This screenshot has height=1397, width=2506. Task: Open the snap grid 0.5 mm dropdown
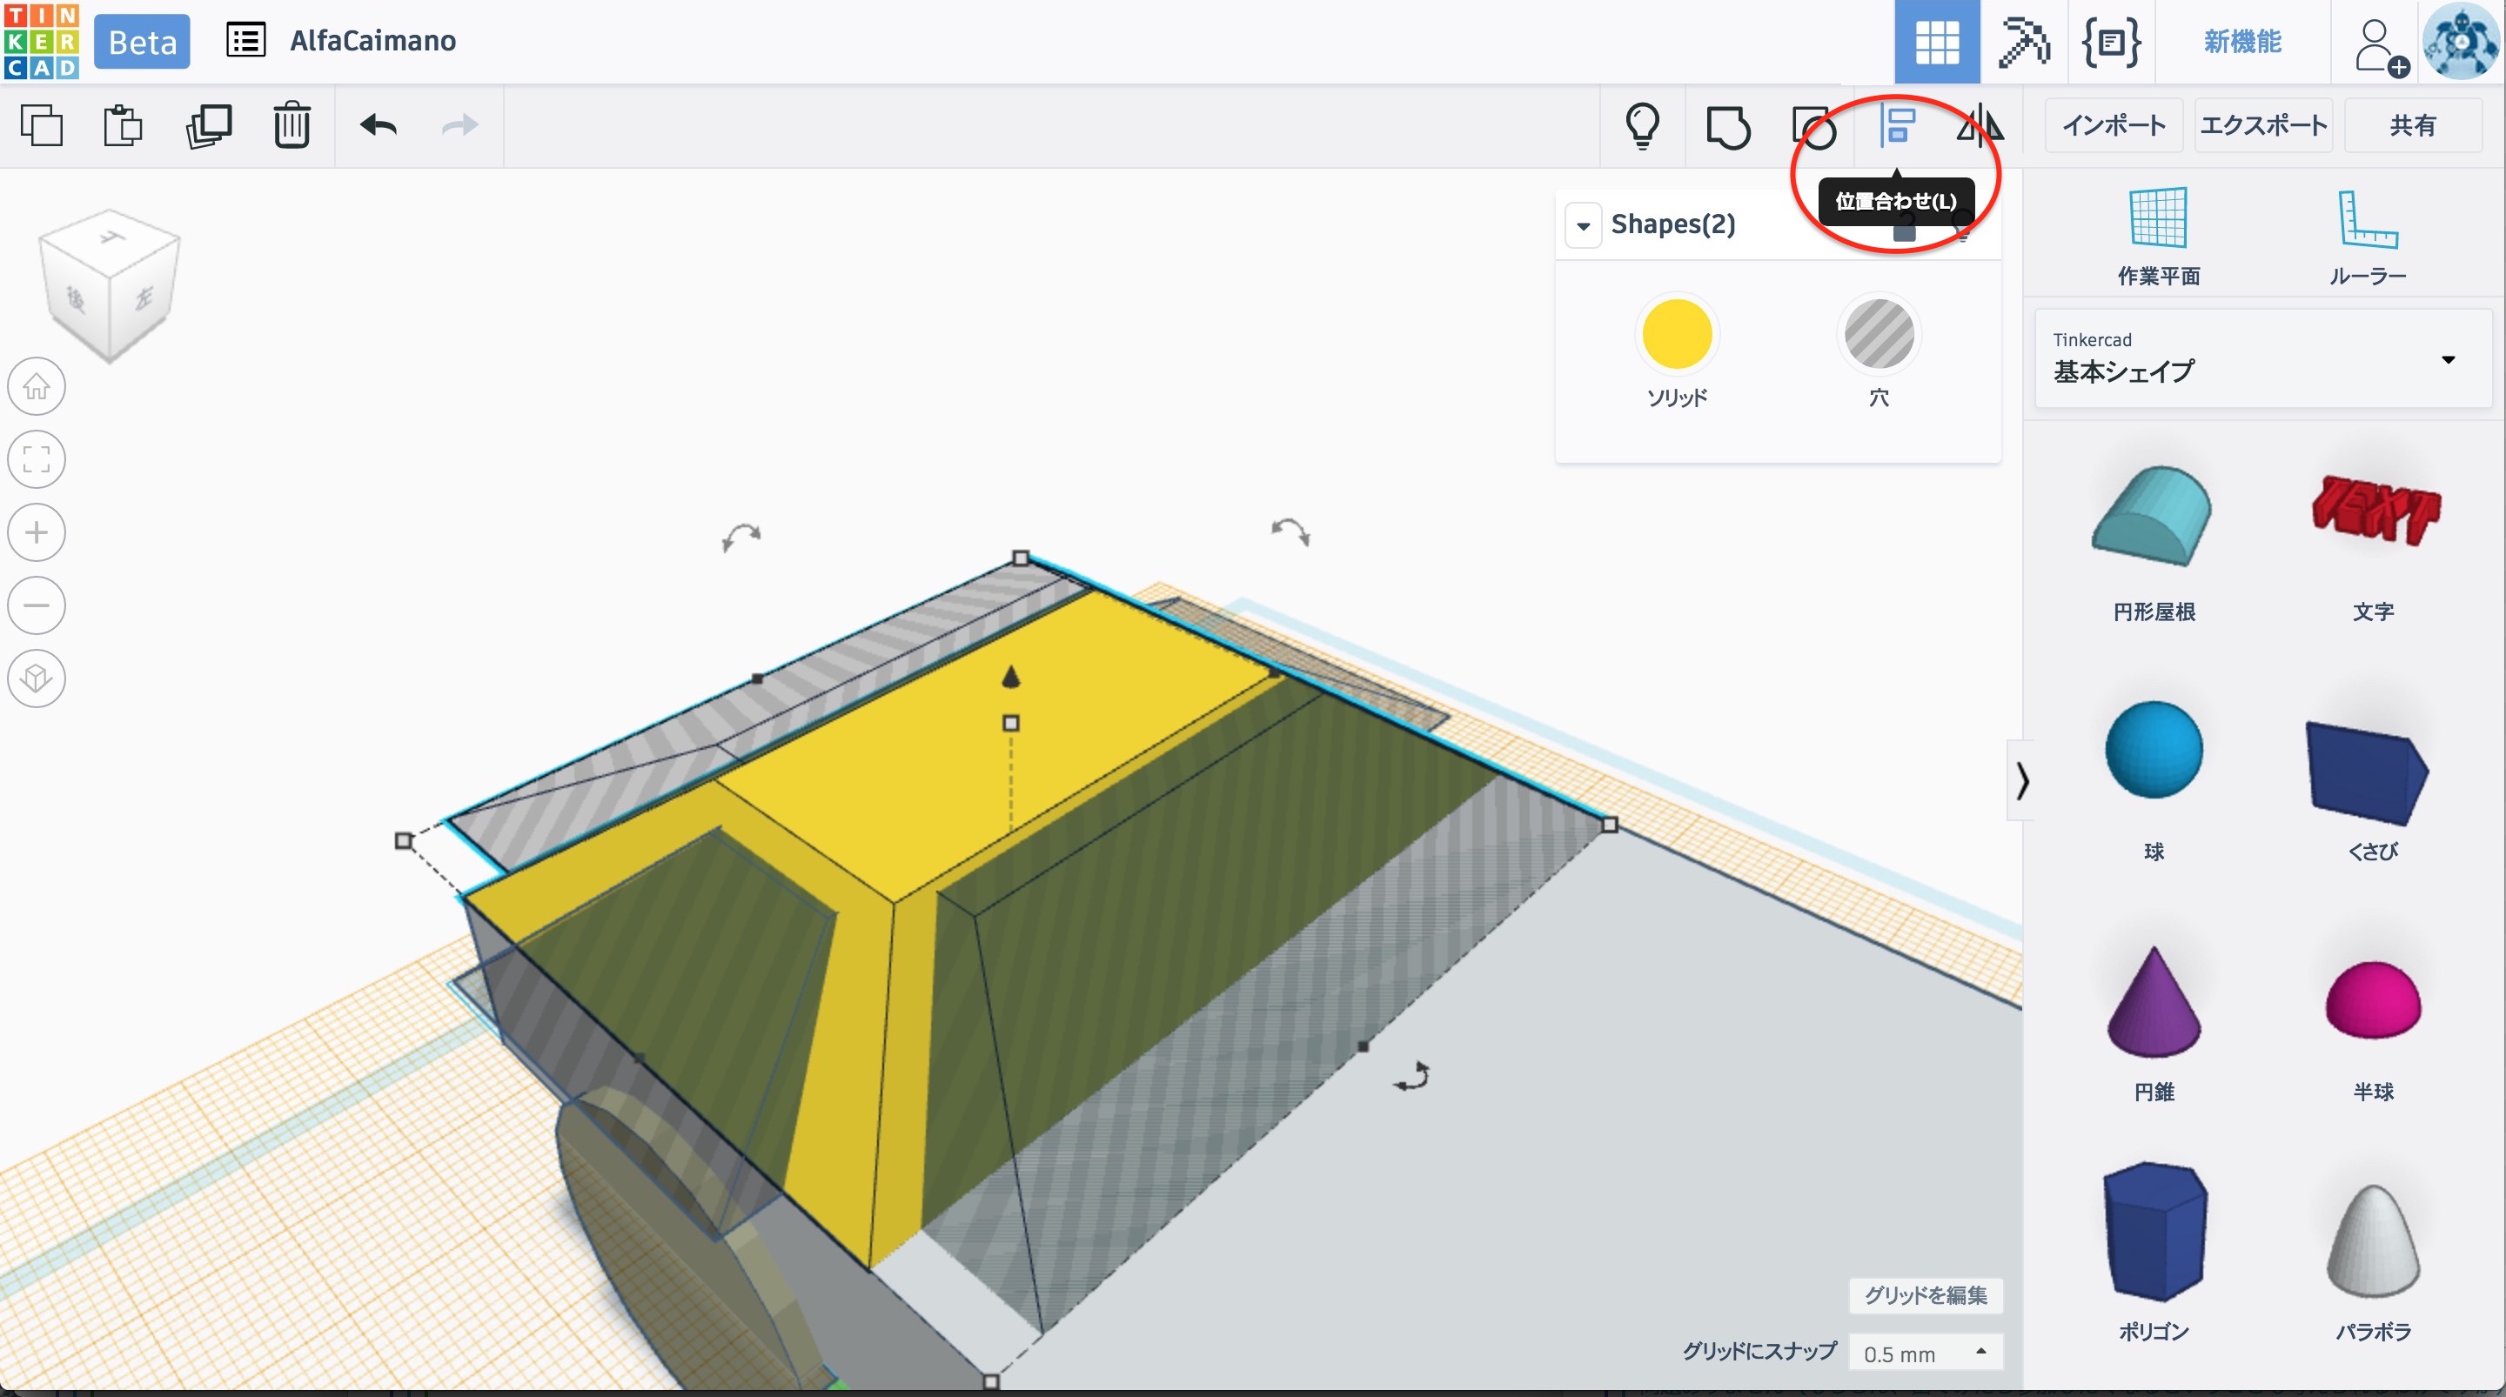point(1923,1354)
